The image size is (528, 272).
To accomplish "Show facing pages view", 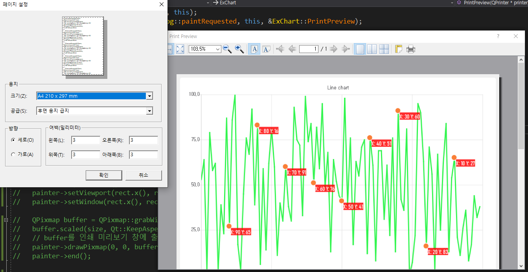I will click(372, 49).
